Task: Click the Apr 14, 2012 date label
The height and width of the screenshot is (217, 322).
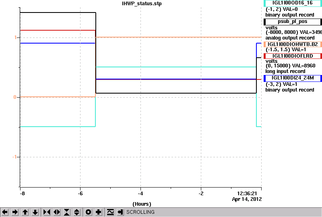Action: 247,199
